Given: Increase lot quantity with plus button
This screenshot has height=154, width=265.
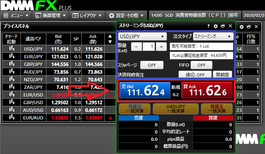Looking at the screenshot, I should click(161, 47).
